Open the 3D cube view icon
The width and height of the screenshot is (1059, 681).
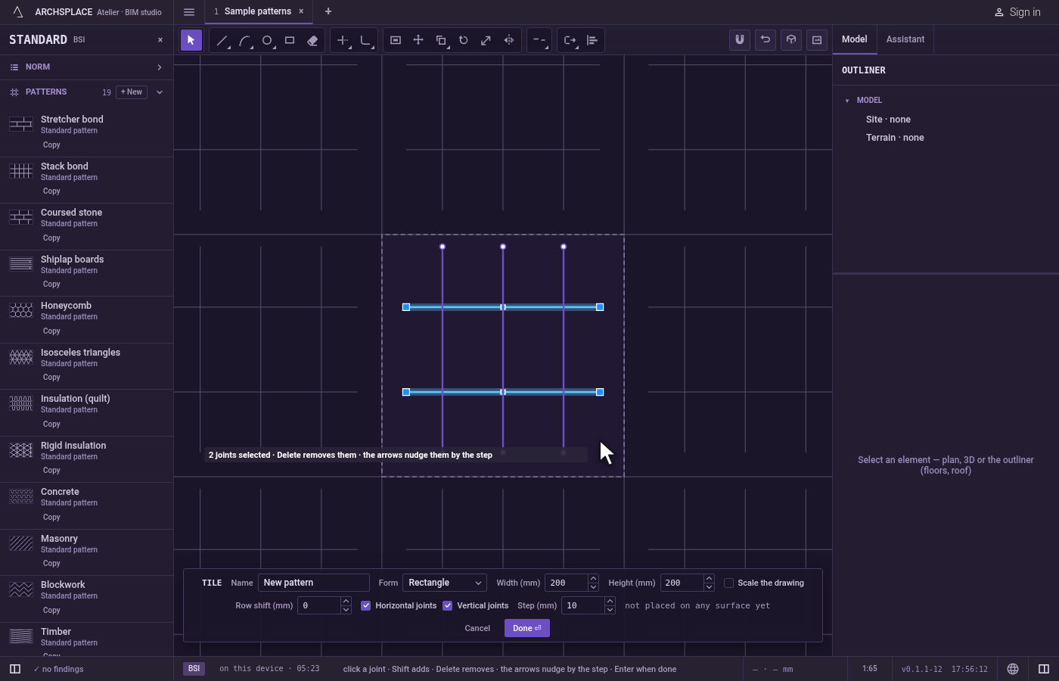[791, 39]
